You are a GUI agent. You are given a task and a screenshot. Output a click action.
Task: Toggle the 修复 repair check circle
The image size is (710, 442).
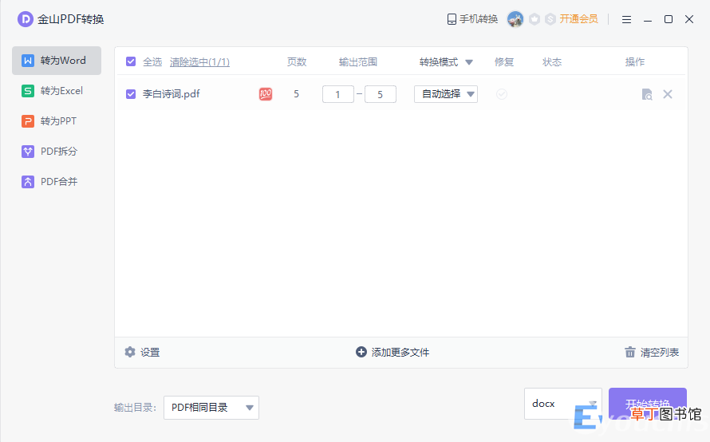(x=502, y=94)
